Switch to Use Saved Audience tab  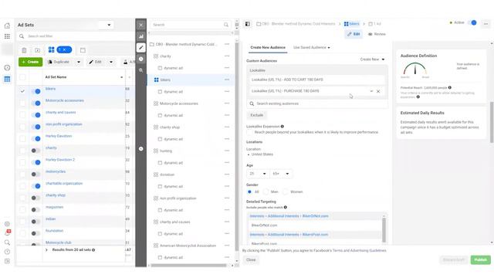pyautogui.click(x=312, y=47)
